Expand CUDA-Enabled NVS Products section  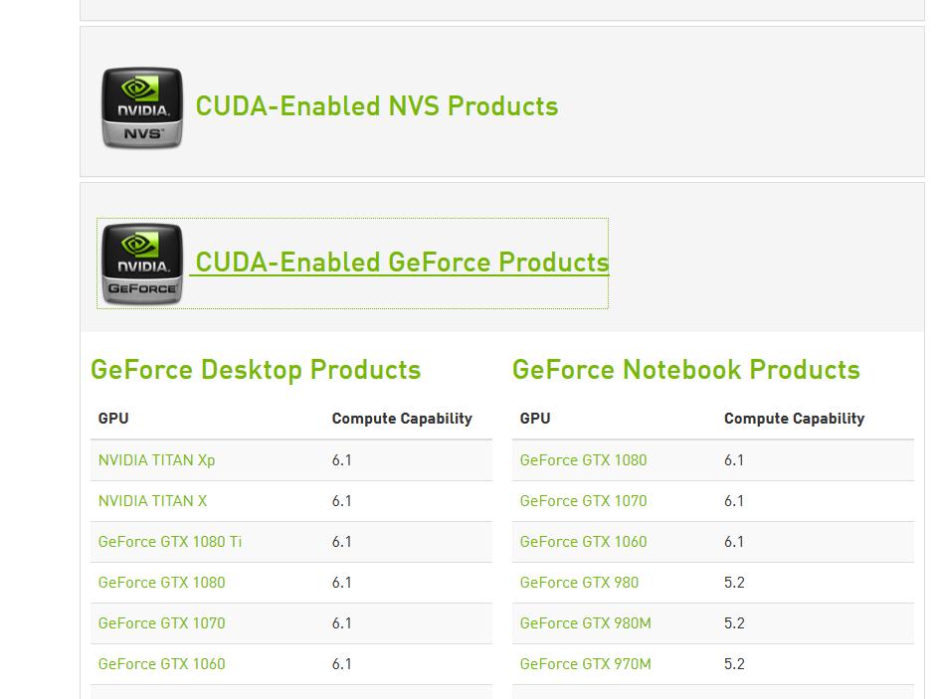click(376, 106)
